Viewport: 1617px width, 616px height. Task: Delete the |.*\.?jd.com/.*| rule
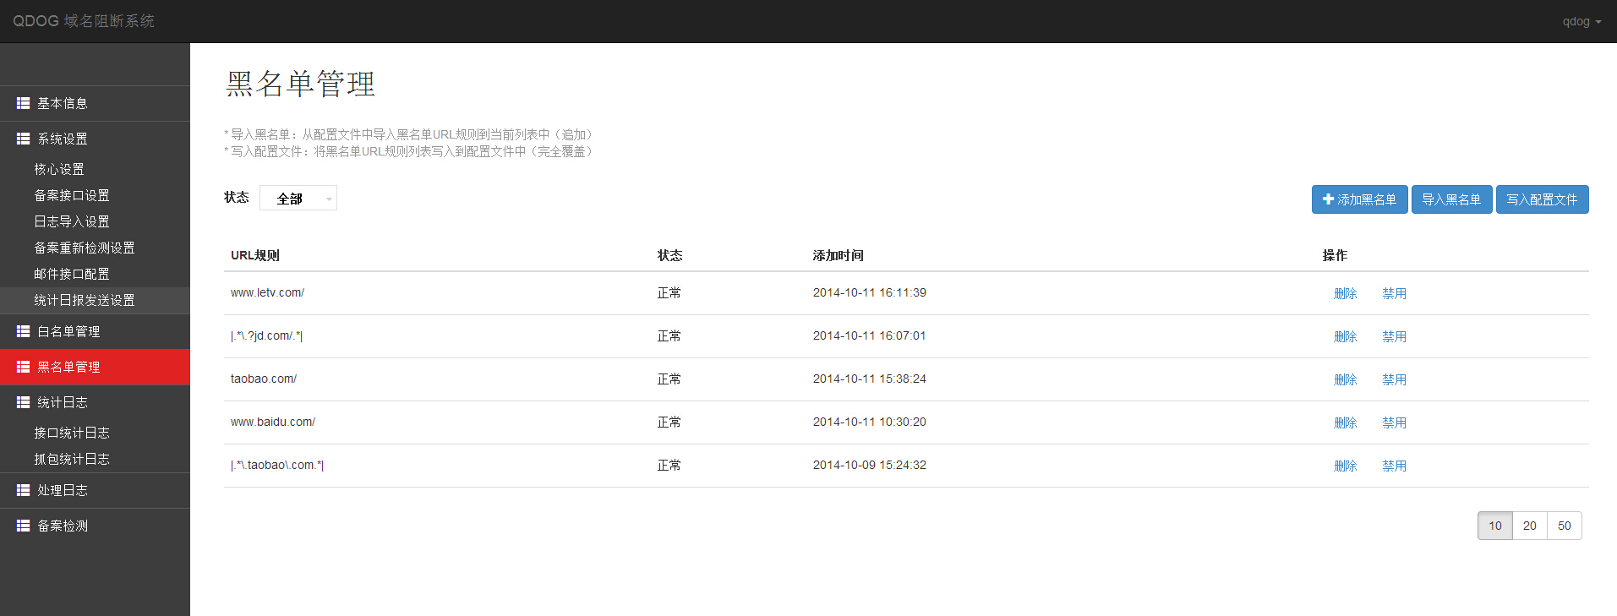tap(1345, 336)
